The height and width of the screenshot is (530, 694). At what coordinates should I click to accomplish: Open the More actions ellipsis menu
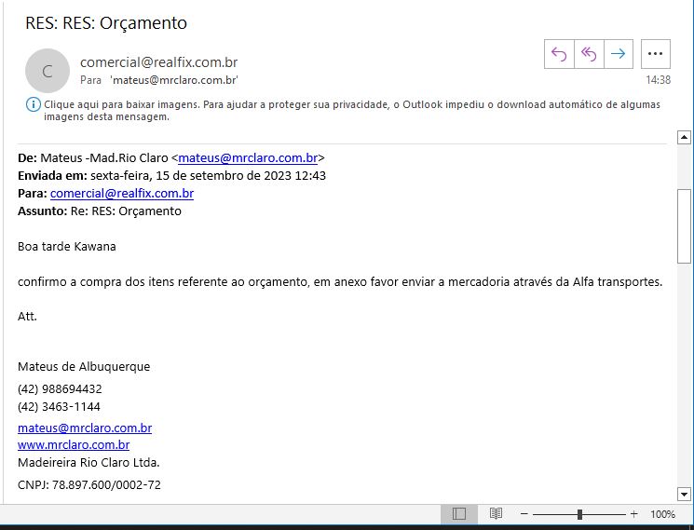coord(656,54)
